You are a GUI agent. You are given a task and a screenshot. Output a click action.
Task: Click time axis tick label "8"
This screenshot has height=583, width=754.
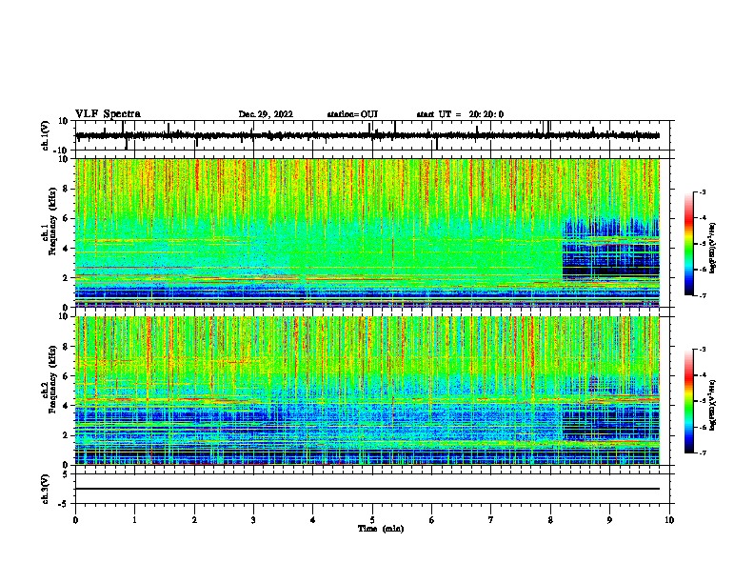coord(550,520)
